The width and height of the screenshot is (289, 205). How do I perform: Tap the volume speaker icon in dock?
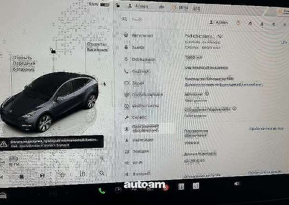pyautogui.click(x=237, y=184)
